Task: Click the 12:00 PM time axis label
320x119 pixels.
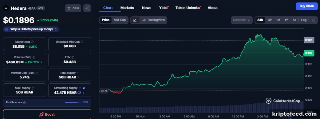Action: click(x=238, y=116)
